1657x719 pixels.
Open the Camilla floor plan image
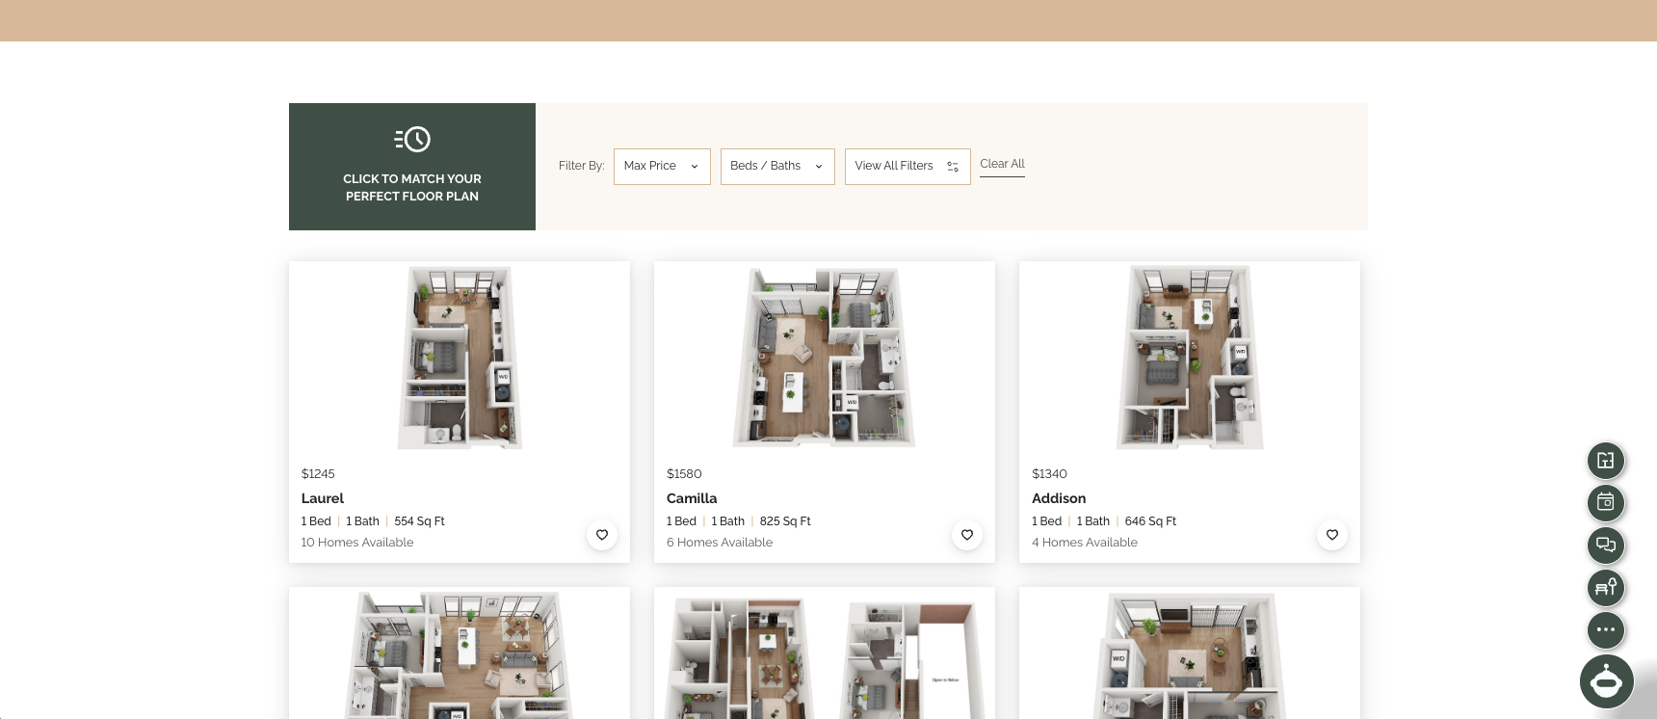click(824, 358)
